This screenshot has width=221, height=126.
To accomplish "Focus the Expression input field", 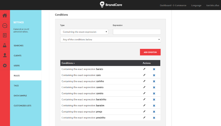I will 137,32.
